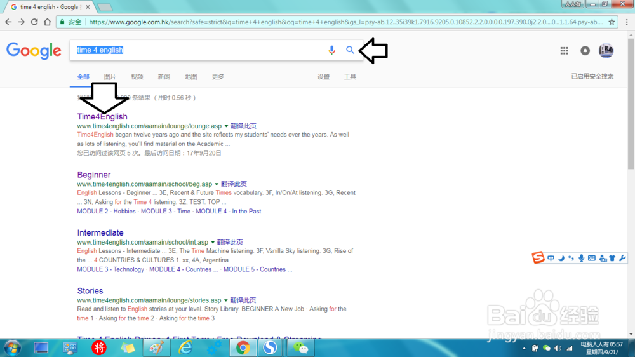Open the red 将 chess game icon
This screenshot has width=635, height=357.
[x=99, y=347]
